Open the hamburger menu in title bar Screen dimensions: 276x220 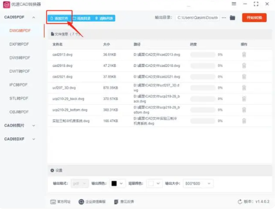click(x=234, y=4)
